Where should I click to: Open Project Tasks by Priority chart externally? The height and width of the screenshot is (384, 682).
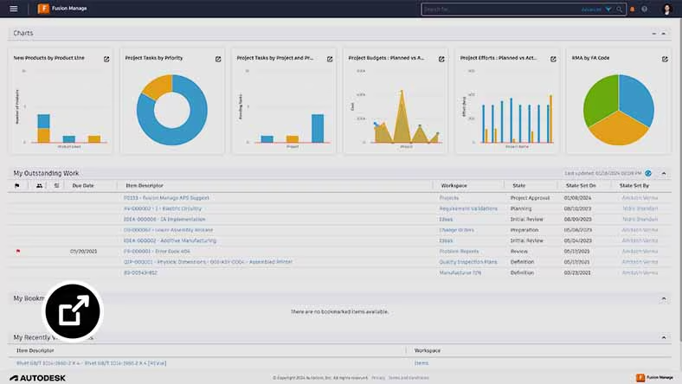coord(218,59)
